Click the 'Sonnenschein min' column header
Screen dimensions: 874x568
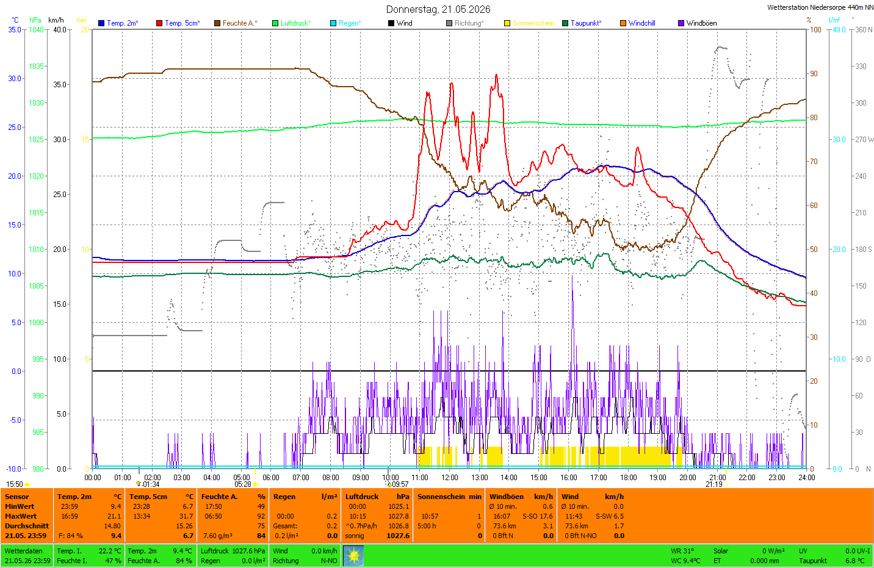[449, 497]
